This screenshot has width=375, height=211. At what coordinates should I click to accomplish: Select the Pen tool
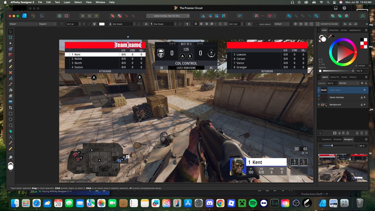11,61
